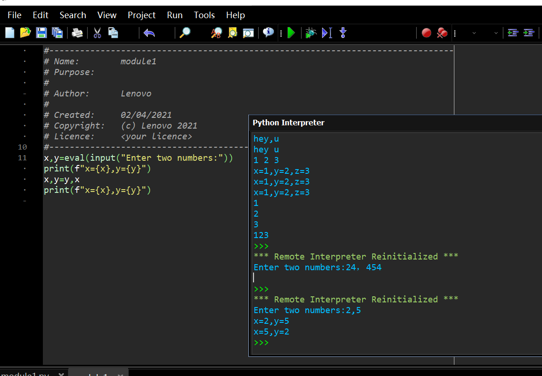
Task: Toggle breakpoint with the red circle icon
Action: point(426,33)
